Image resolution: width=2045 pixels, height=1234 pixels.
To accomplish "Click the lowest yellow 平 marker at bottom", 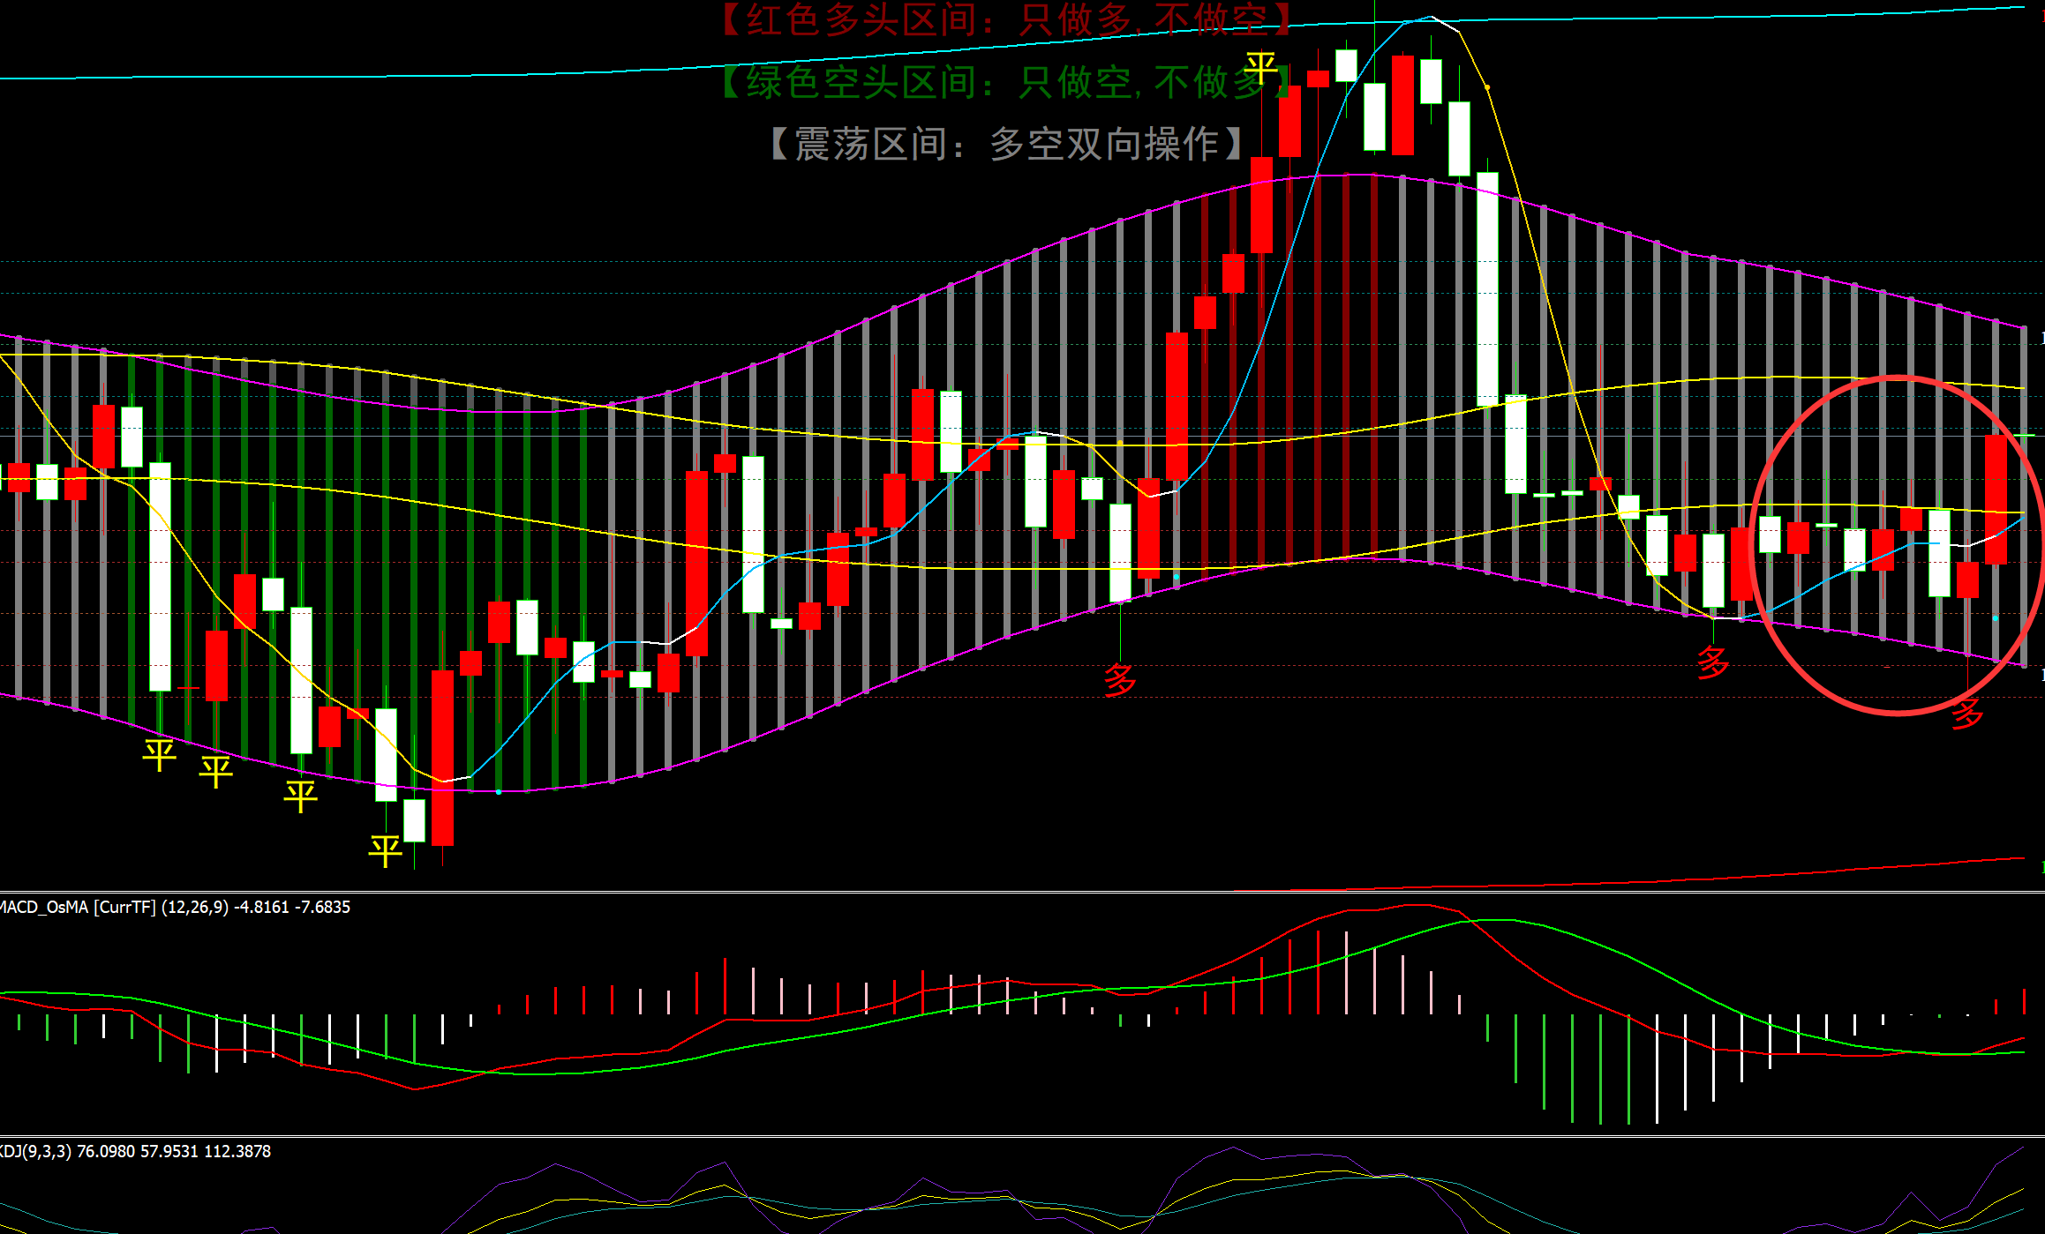I will [x=386, y=851].
